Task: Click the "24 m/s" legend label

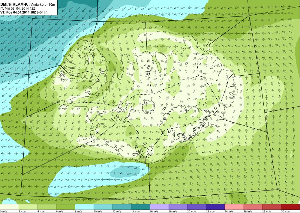Action: [x=229, y=211]
